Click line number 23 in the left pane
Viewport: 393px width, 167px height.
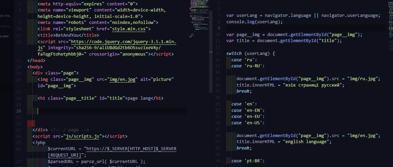pyautogui.click(x=19, y=130)
